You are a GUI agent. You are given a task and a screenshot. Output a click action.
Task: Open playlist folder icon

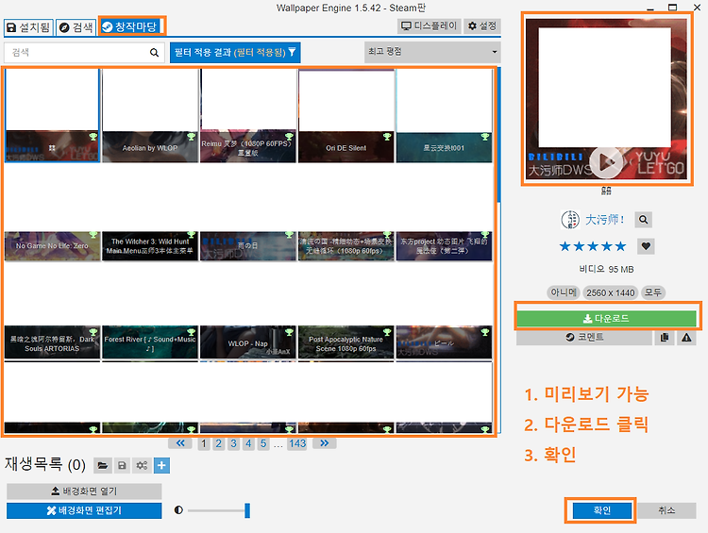click(103, 465)
